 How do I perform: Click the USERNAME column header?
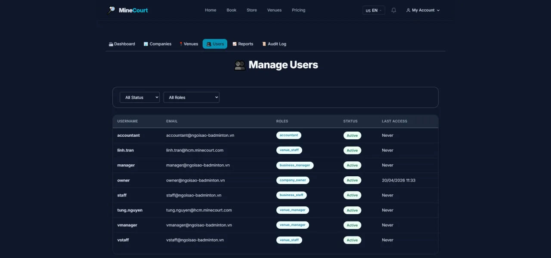tap(127, 121)
